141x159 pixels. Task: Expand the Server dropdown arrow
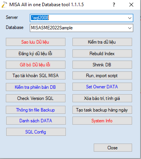coord(130,18)
